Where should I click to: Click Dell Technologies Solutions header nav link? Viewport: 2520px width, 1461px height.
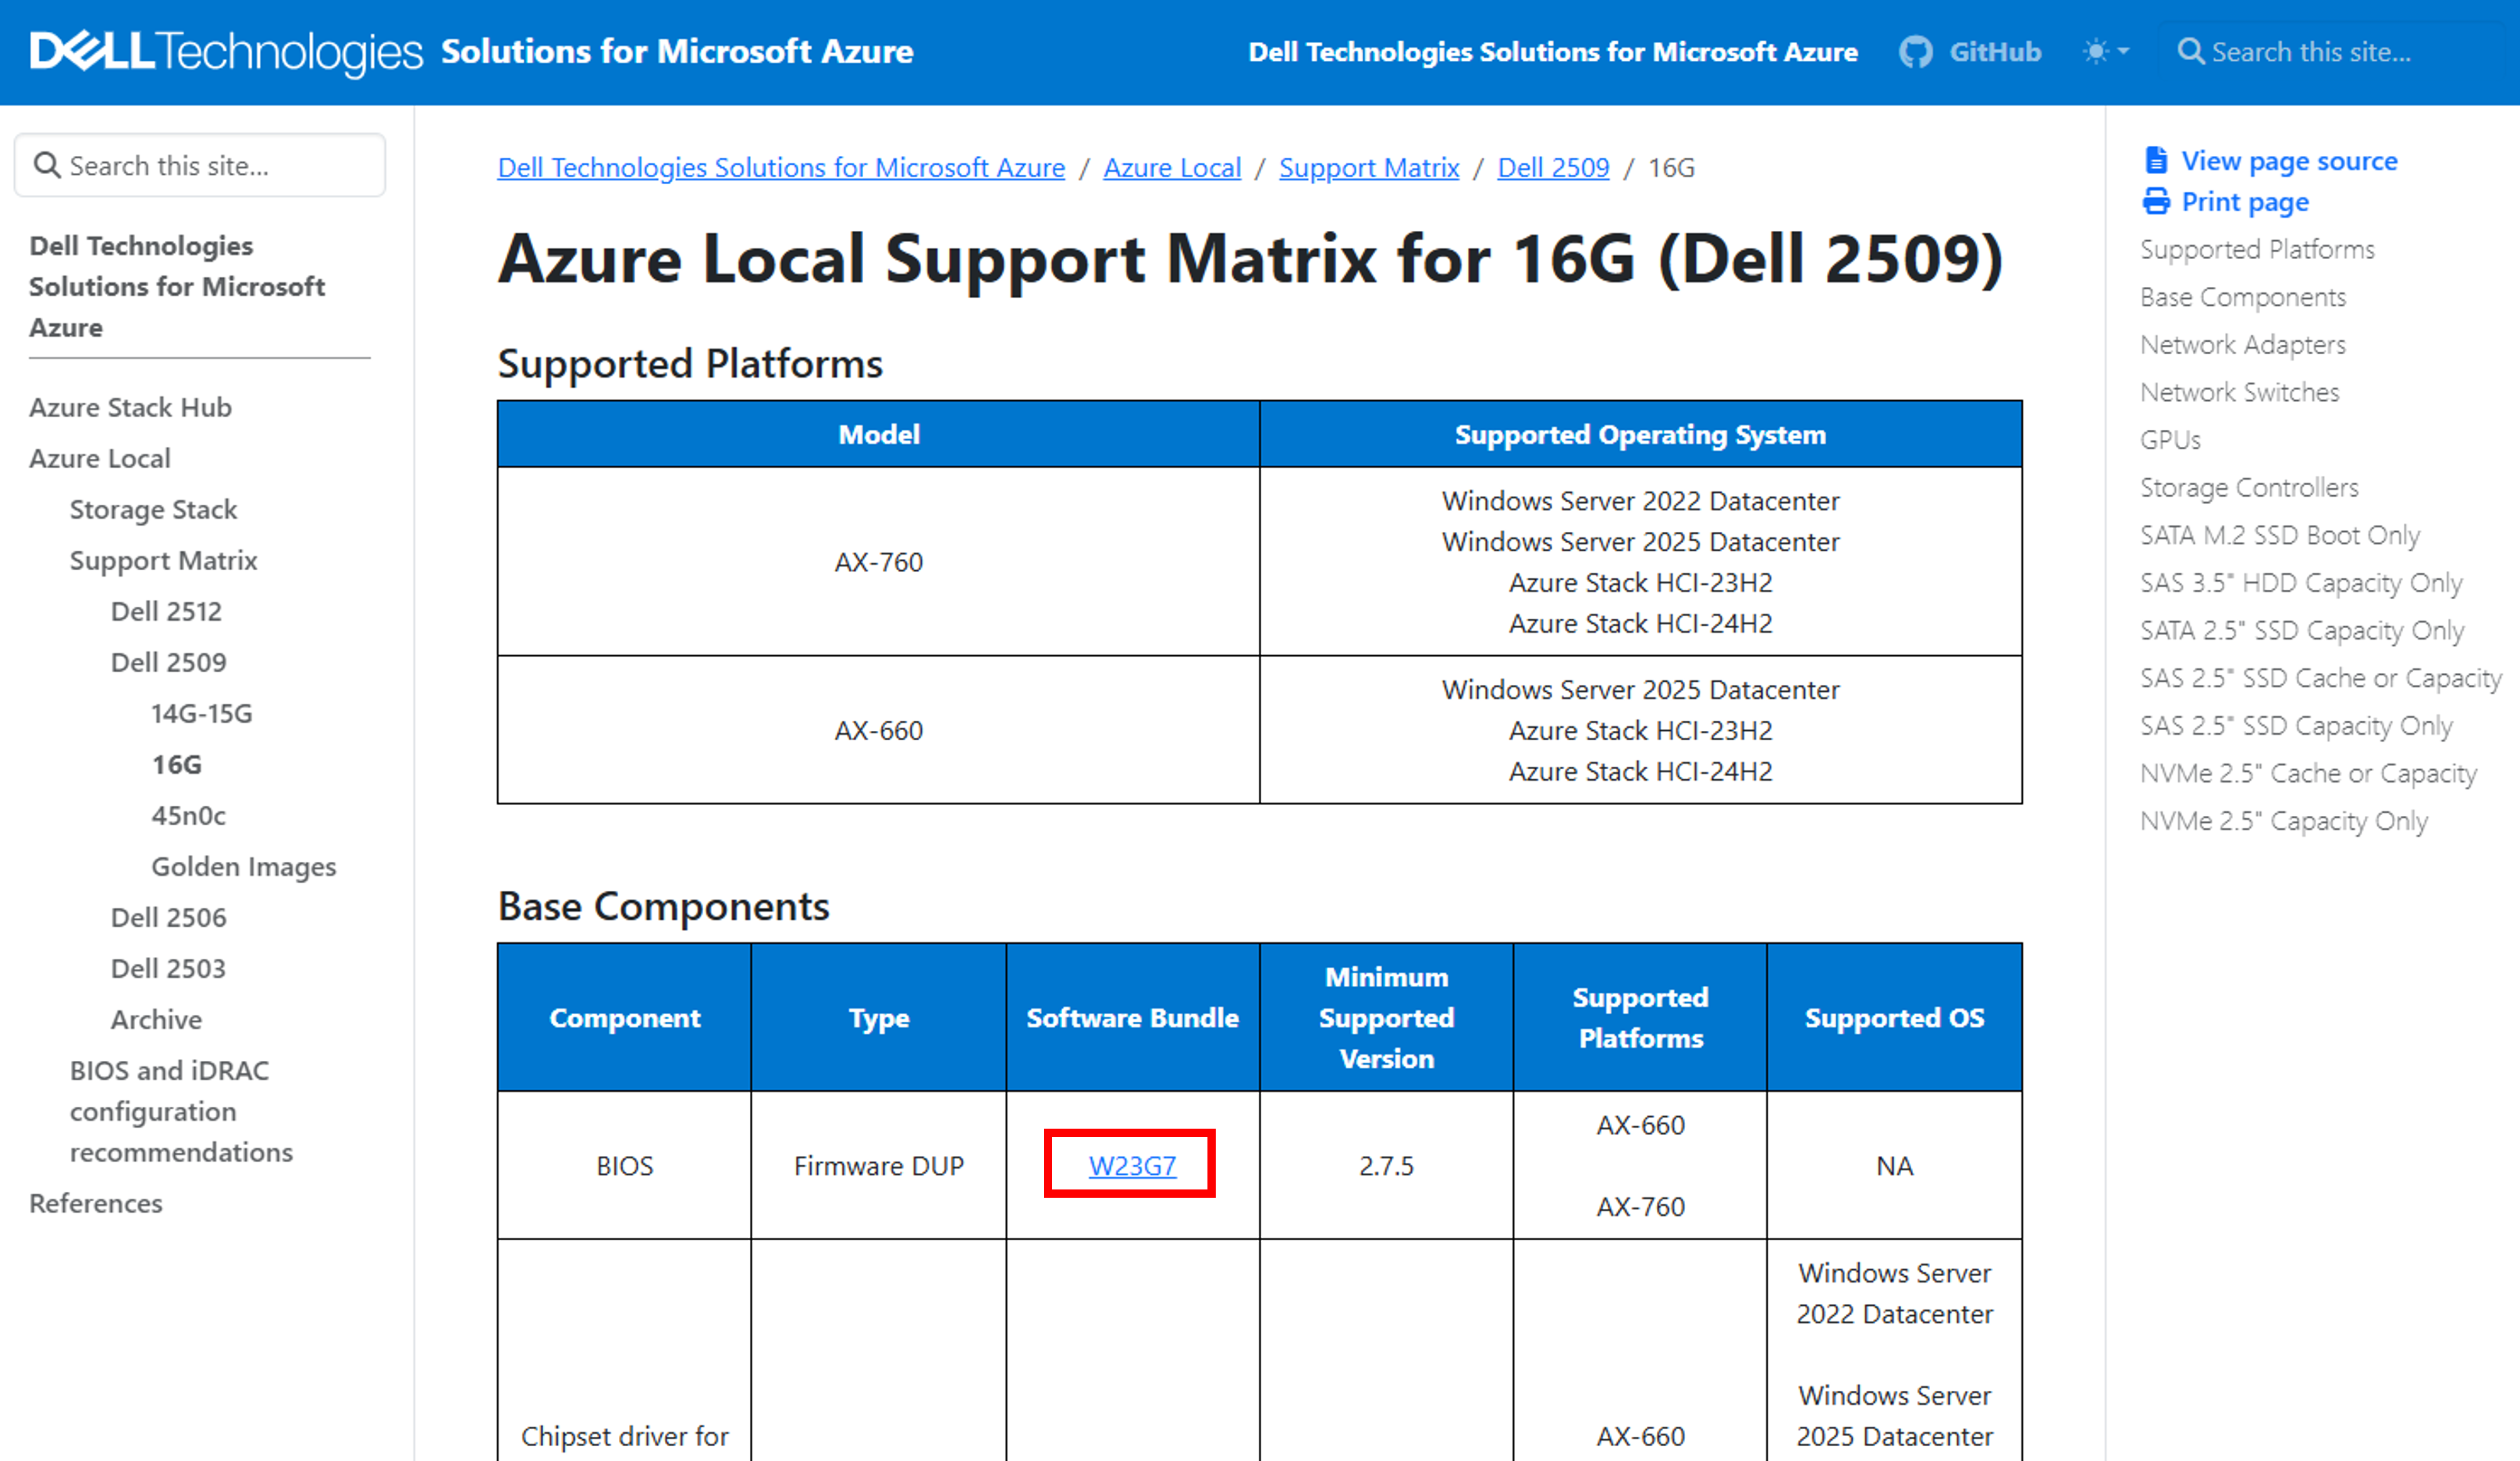pyautogui.click(x=1552, y=52)
